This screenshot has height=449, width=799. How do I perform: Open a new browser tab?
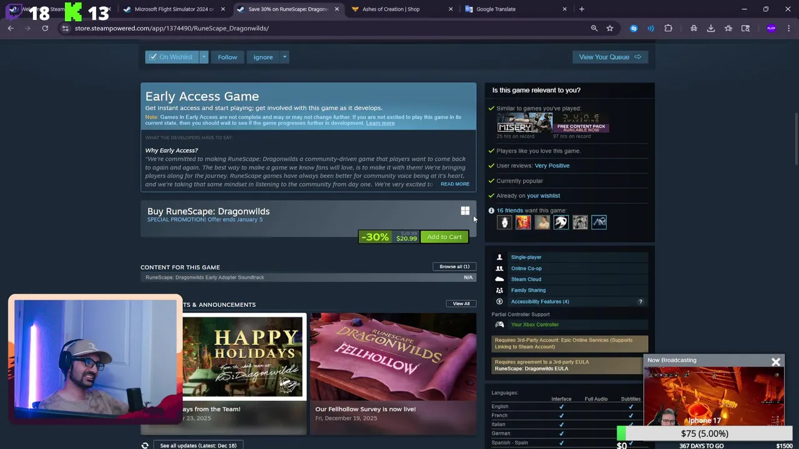[x=582, y=9]
